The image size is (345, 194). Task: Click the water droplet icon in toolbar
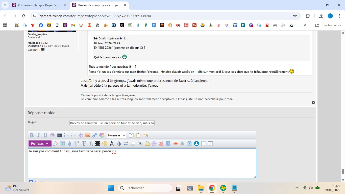pos(70,143)
